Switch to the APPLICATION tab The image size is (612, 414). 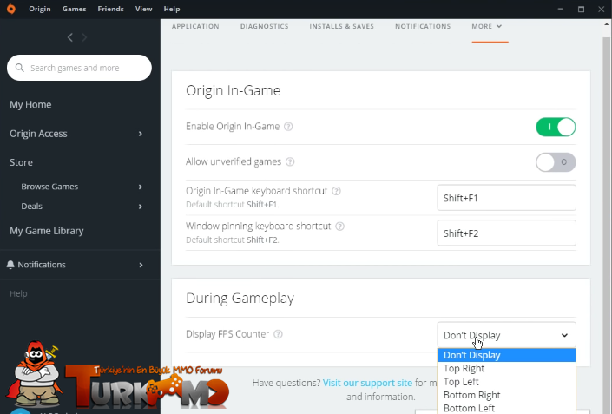click(x=195, y=26)
